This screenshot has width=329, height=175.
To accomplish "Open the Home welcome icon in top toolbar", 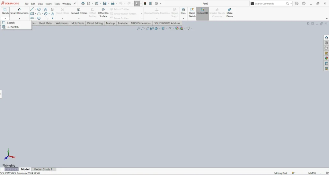I will click(x=83, y=4).
